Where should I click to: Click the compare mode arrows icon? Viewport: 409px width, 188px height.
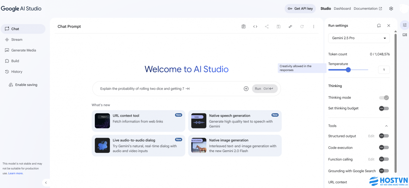pyautogui.click(x=290, y=26)
